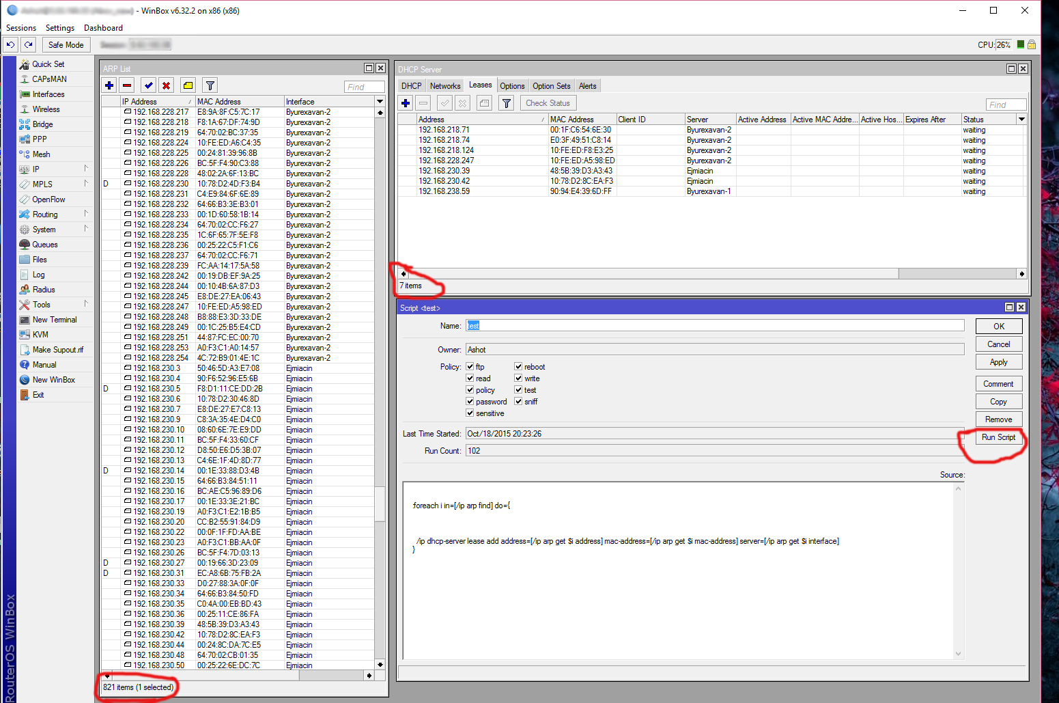Toggle the test policy checkbox
Image resolution: width=1059 pixels, height=703 pixels.
(518, 389)
